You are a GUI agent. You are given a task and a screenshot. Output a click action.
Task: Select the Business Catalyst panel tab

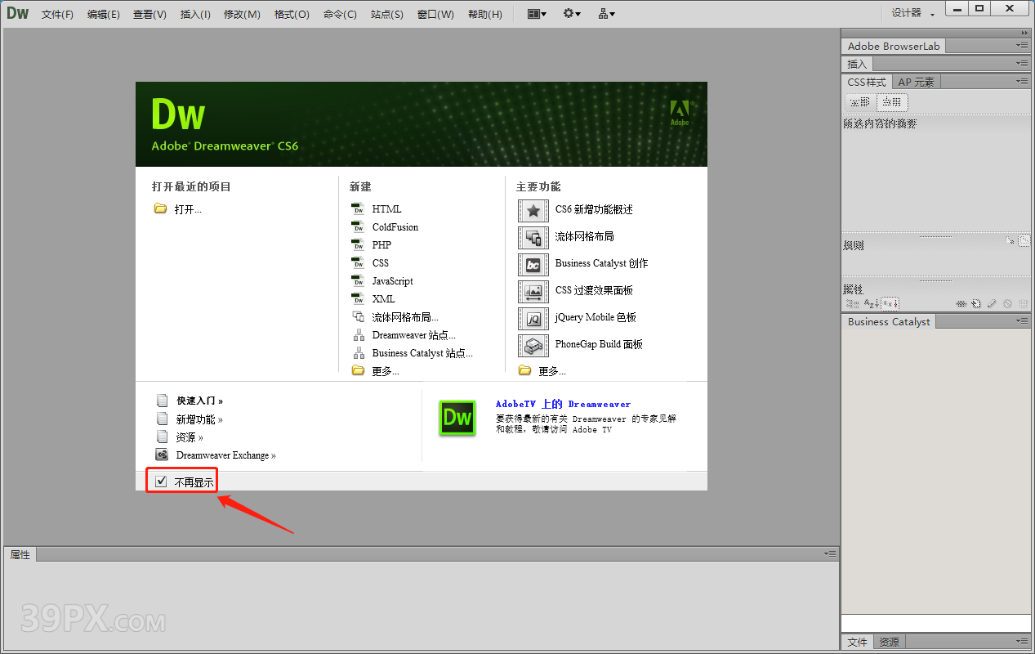click(889, 322)
